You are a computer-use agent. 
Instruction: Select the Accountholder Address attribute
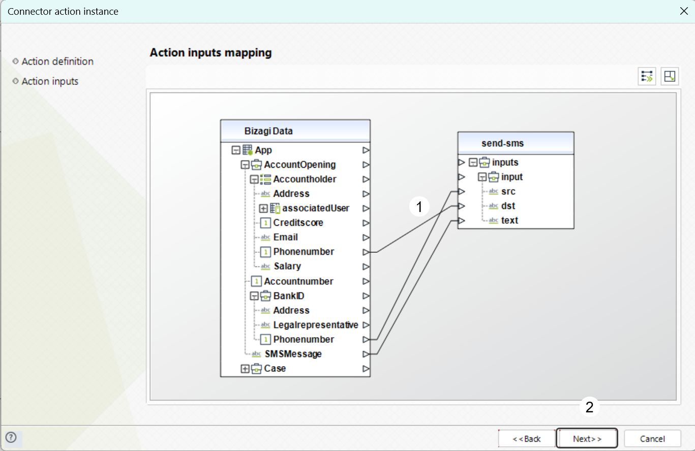(291, 194)
